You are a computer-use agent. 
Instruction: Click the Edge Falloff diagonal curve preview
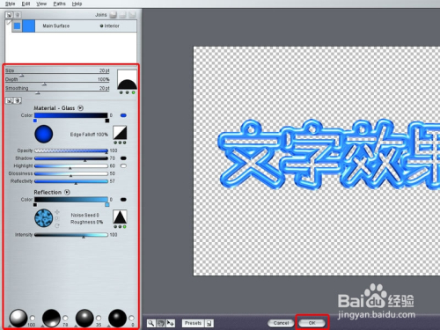click(x=120, y=133)
